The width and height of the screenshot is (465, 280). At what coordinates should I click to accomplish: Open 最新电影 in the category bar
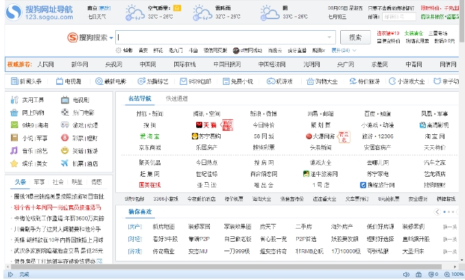(110, 81)
